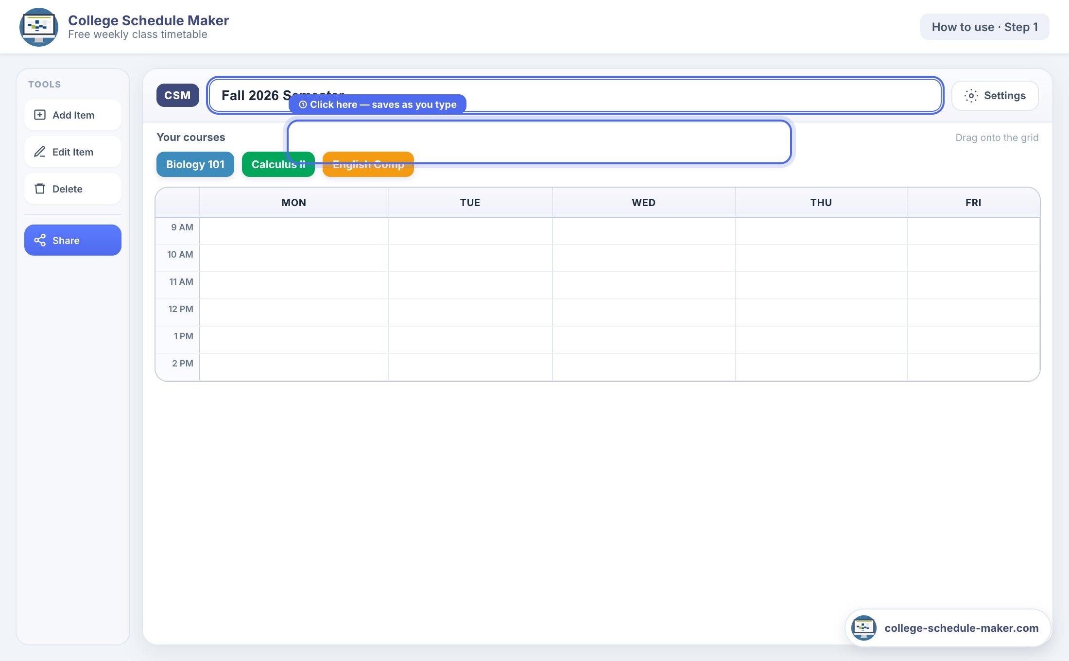Click the 10 AM row label
This screenshot has height=661, width=1069.
tap(180, 254)
